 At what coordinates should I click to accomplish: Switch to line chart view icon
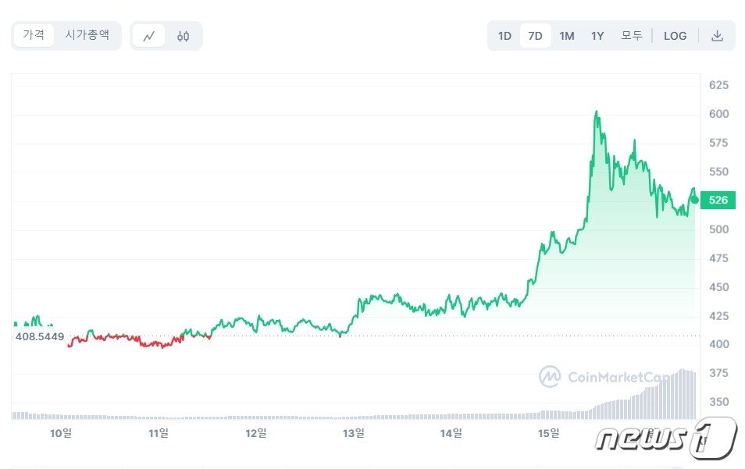[x=148, y=36]
